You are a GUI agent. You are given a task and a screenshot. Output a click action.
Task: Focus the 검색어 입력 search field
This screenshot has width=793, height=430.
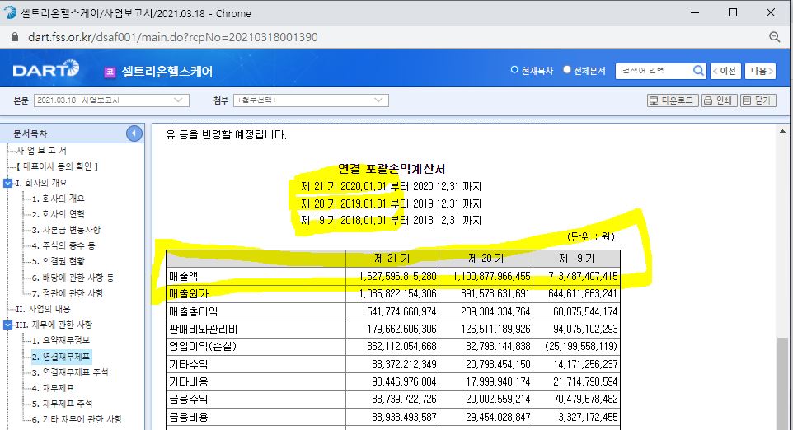click(x=654, y=71)
